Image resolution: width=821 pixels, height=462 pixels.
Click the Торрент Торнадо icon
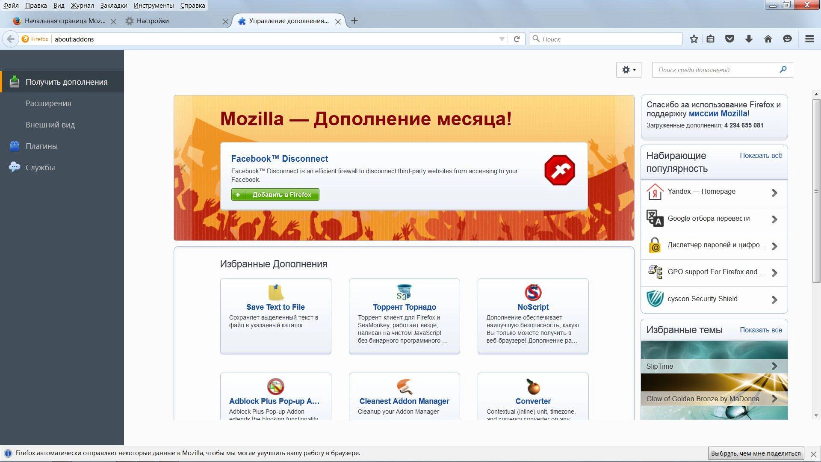[404, 293]
